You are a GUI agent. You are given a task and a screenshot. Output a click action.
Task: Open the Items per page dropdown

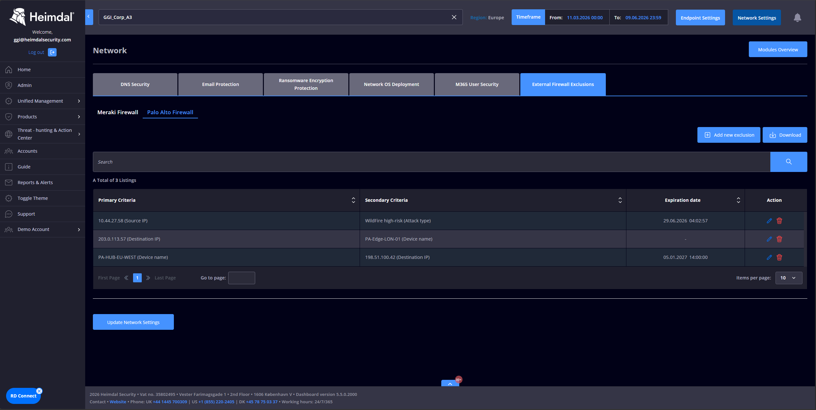pyautogui.click(x=789, y=278)
